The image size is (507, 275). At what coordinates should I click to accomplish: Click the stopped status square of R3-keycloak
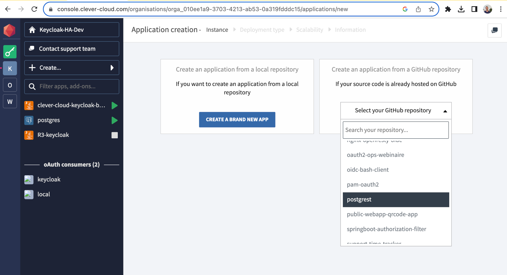[x=115, y=135]
